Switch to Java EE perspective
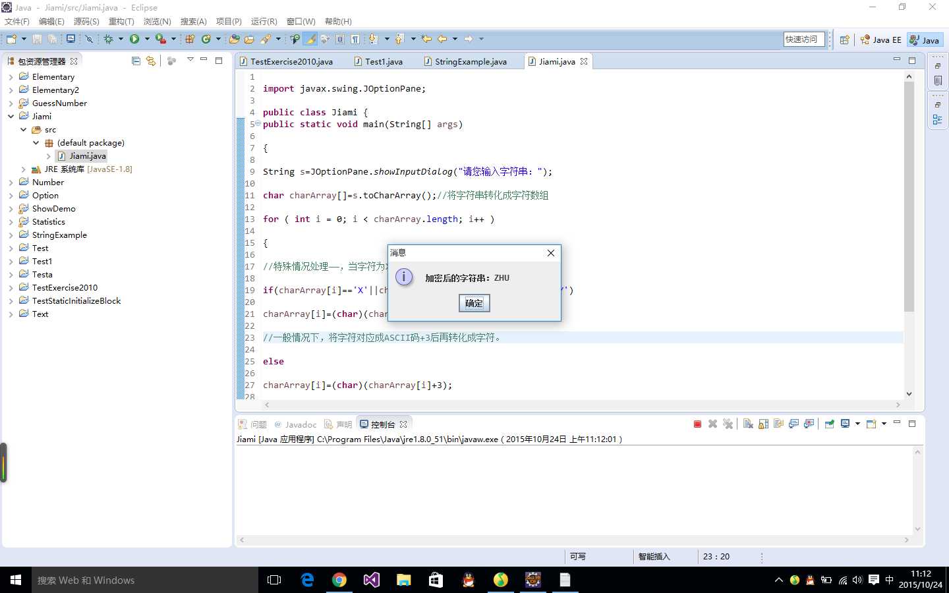The height and width of the screenshot is (593, 949). [880, 40]
